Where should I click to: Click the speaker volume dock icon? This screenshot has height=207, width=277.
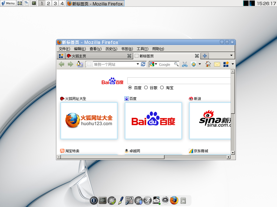(x=165, y=200)
